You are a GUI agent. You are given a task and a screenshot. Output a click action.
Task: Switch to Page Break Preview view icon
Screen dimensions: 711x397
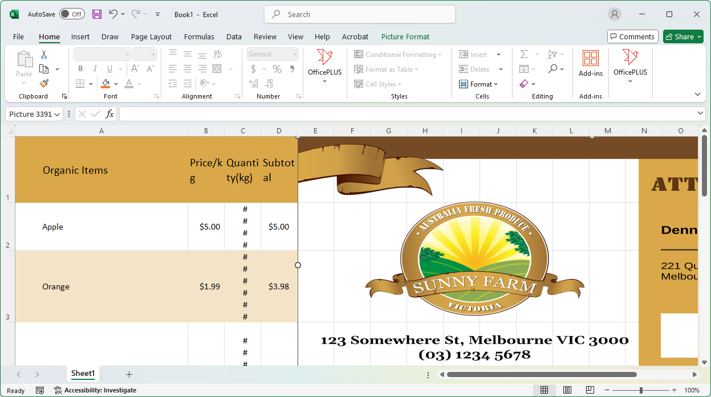(x=590, y=390)
